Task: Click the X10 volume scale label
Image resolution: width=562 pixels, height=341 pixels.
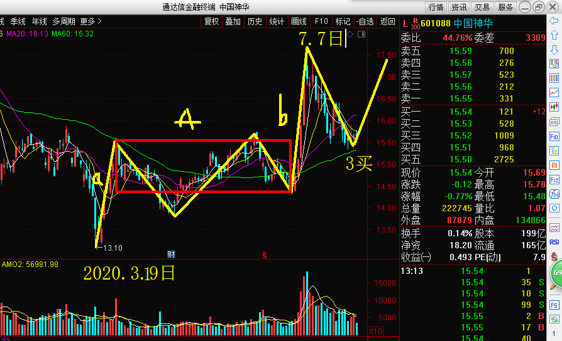Action: click(375, 332)
